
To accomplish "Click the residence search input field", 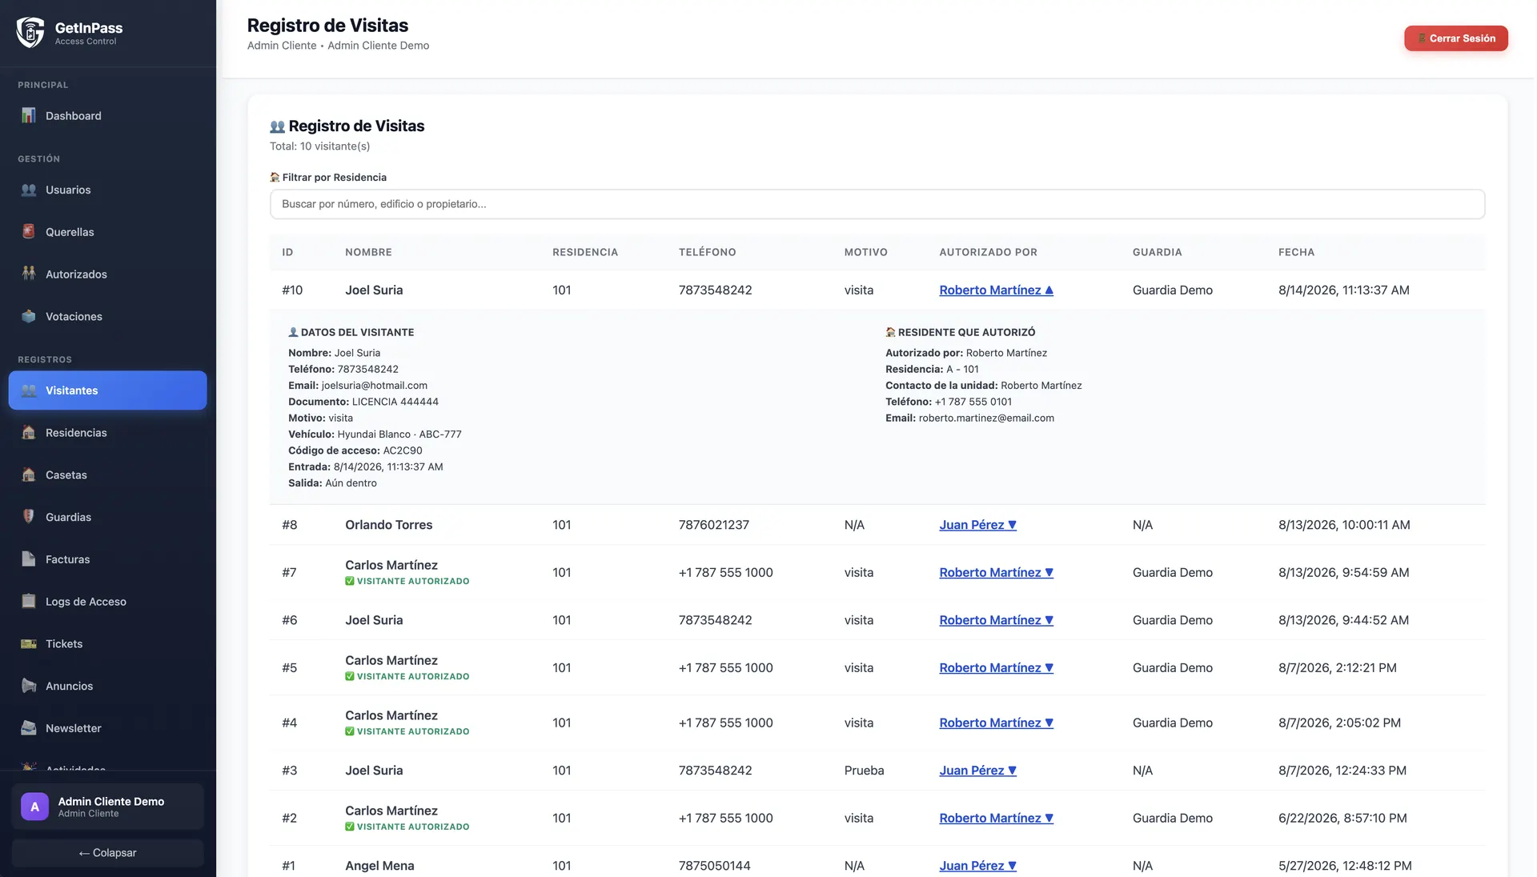I will point(877,204).
